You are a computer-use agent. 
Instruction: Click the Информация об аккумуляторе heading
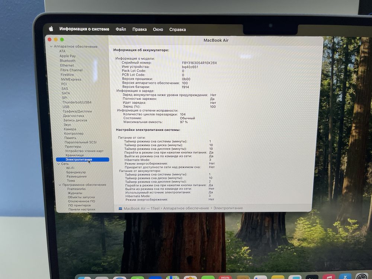(141, 50)
